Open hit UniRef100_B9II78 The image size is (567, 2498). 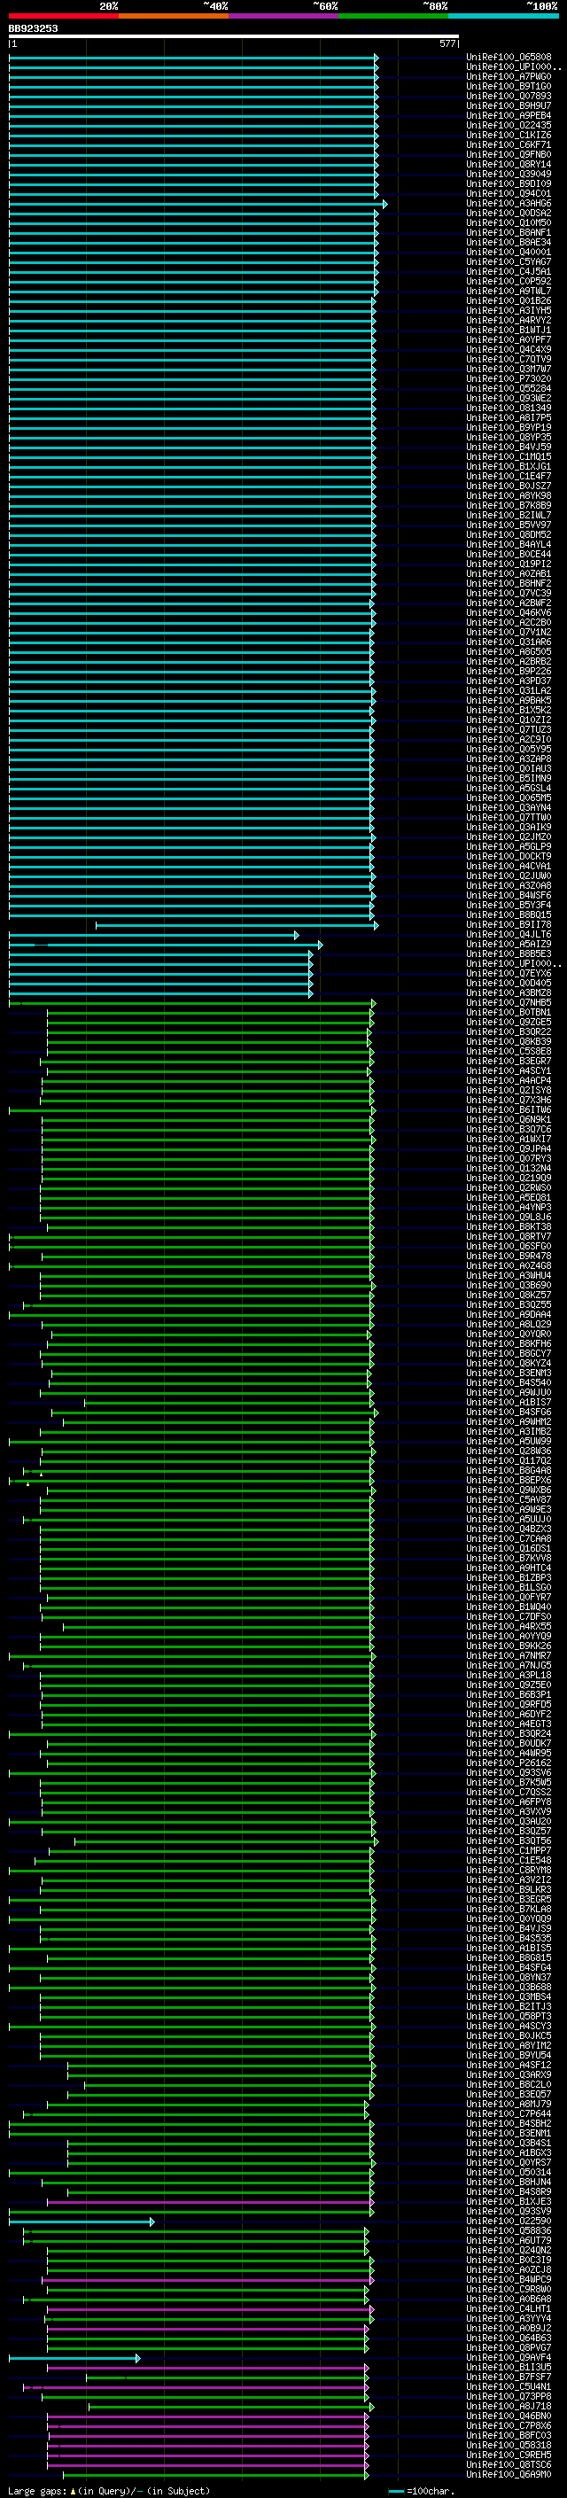coord(509,925)
